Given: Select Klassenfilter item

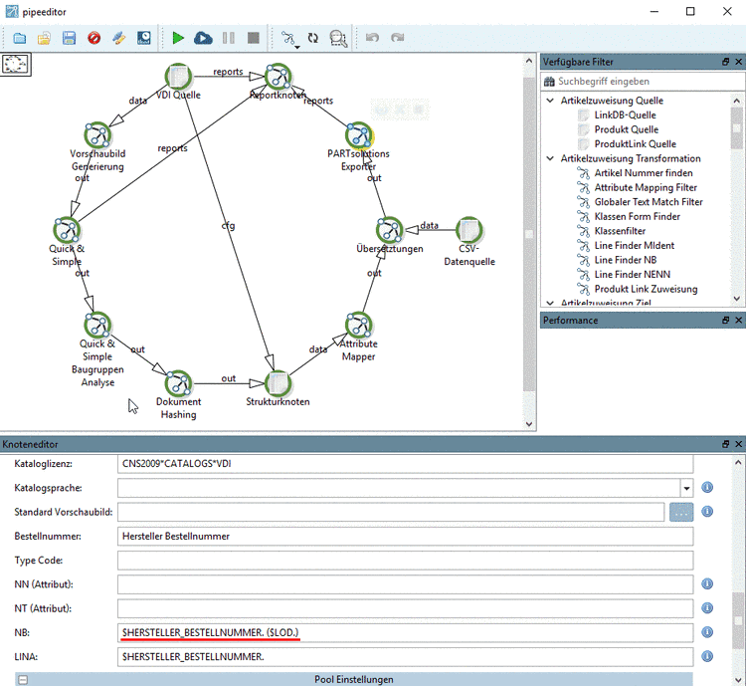Looking at the screenshot, I should [x=620, y=231].
